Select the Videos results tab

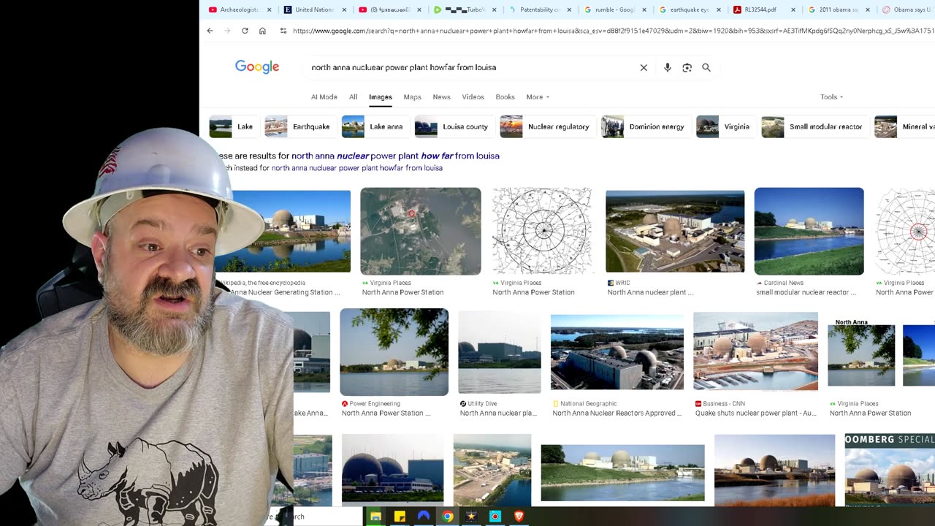(x=473, y=97)
